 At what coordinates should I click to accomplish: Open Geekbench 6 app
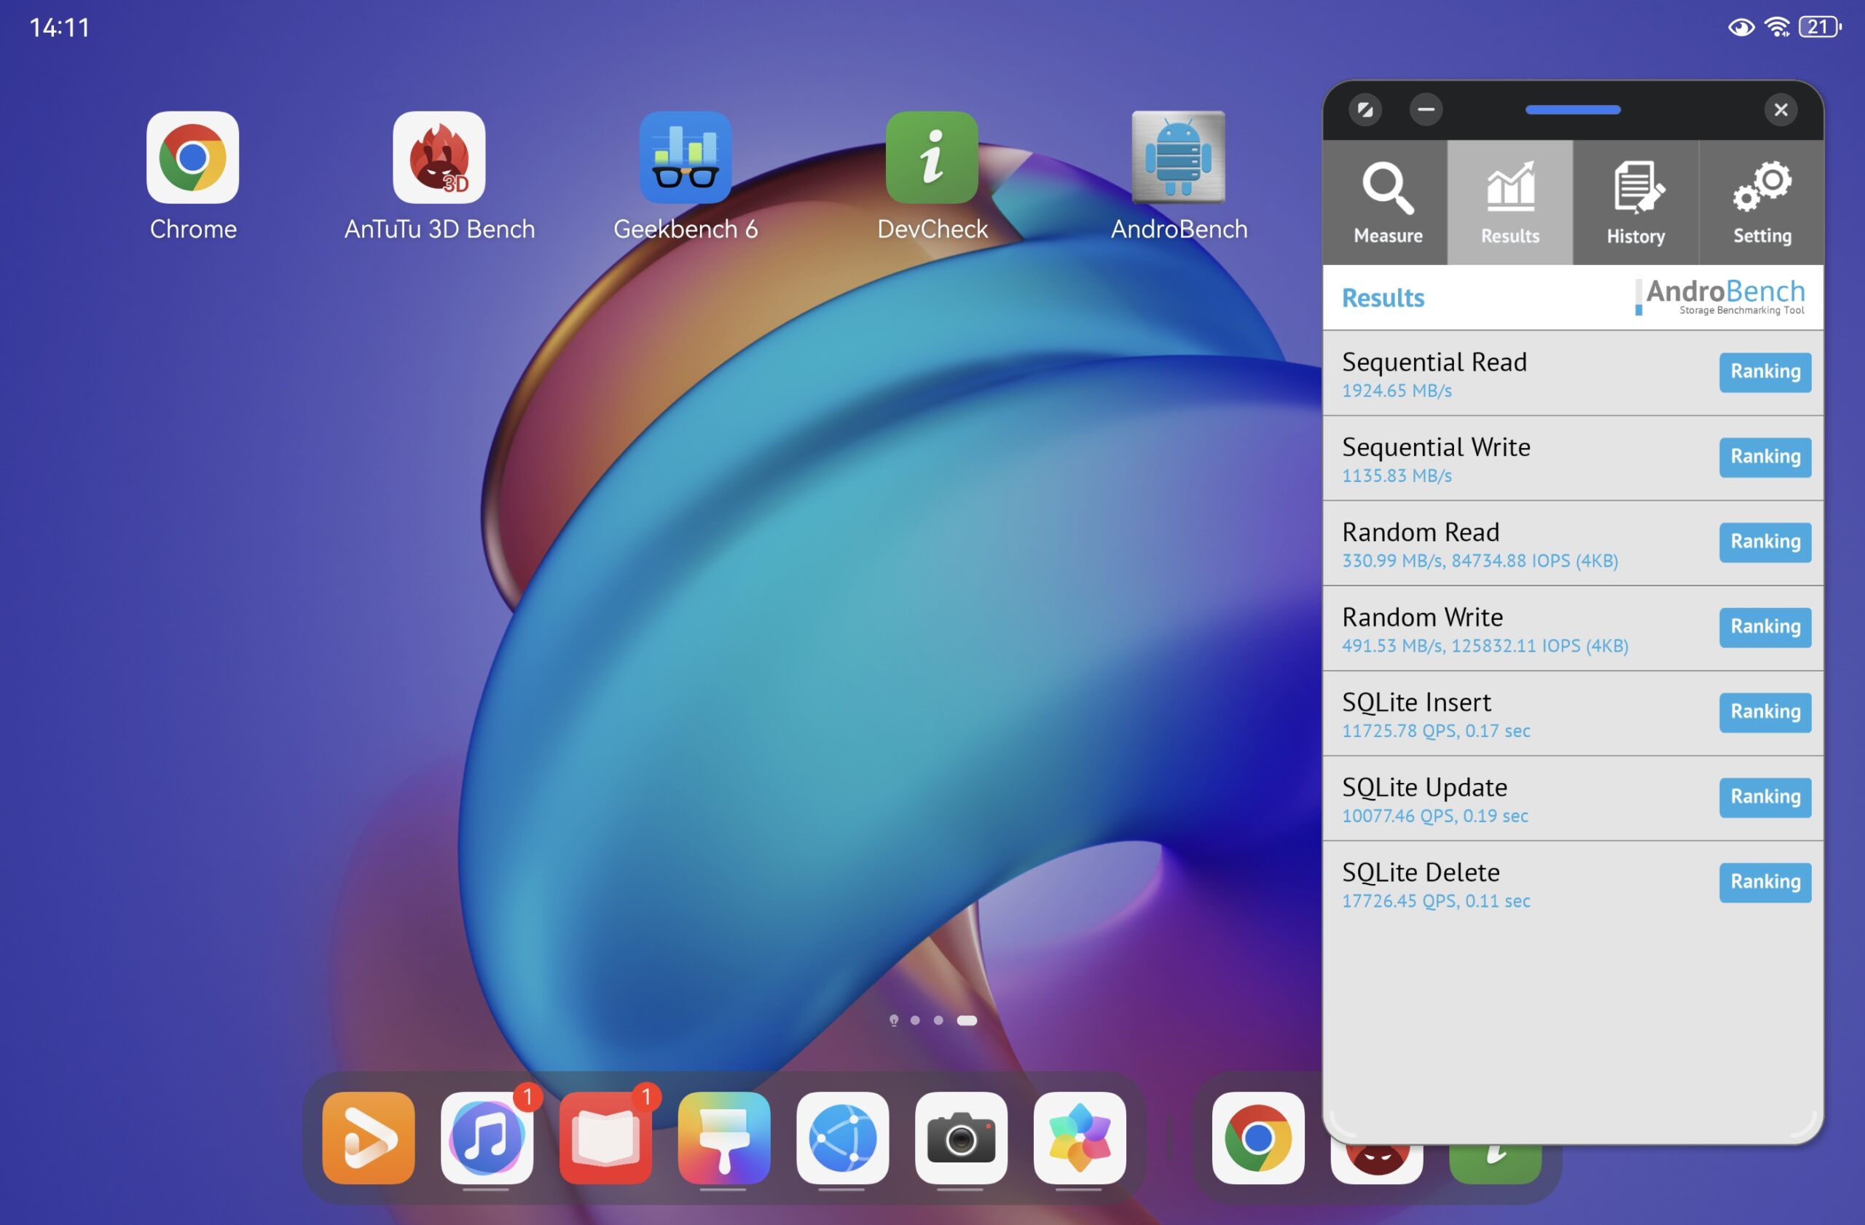tap(686, 157)
